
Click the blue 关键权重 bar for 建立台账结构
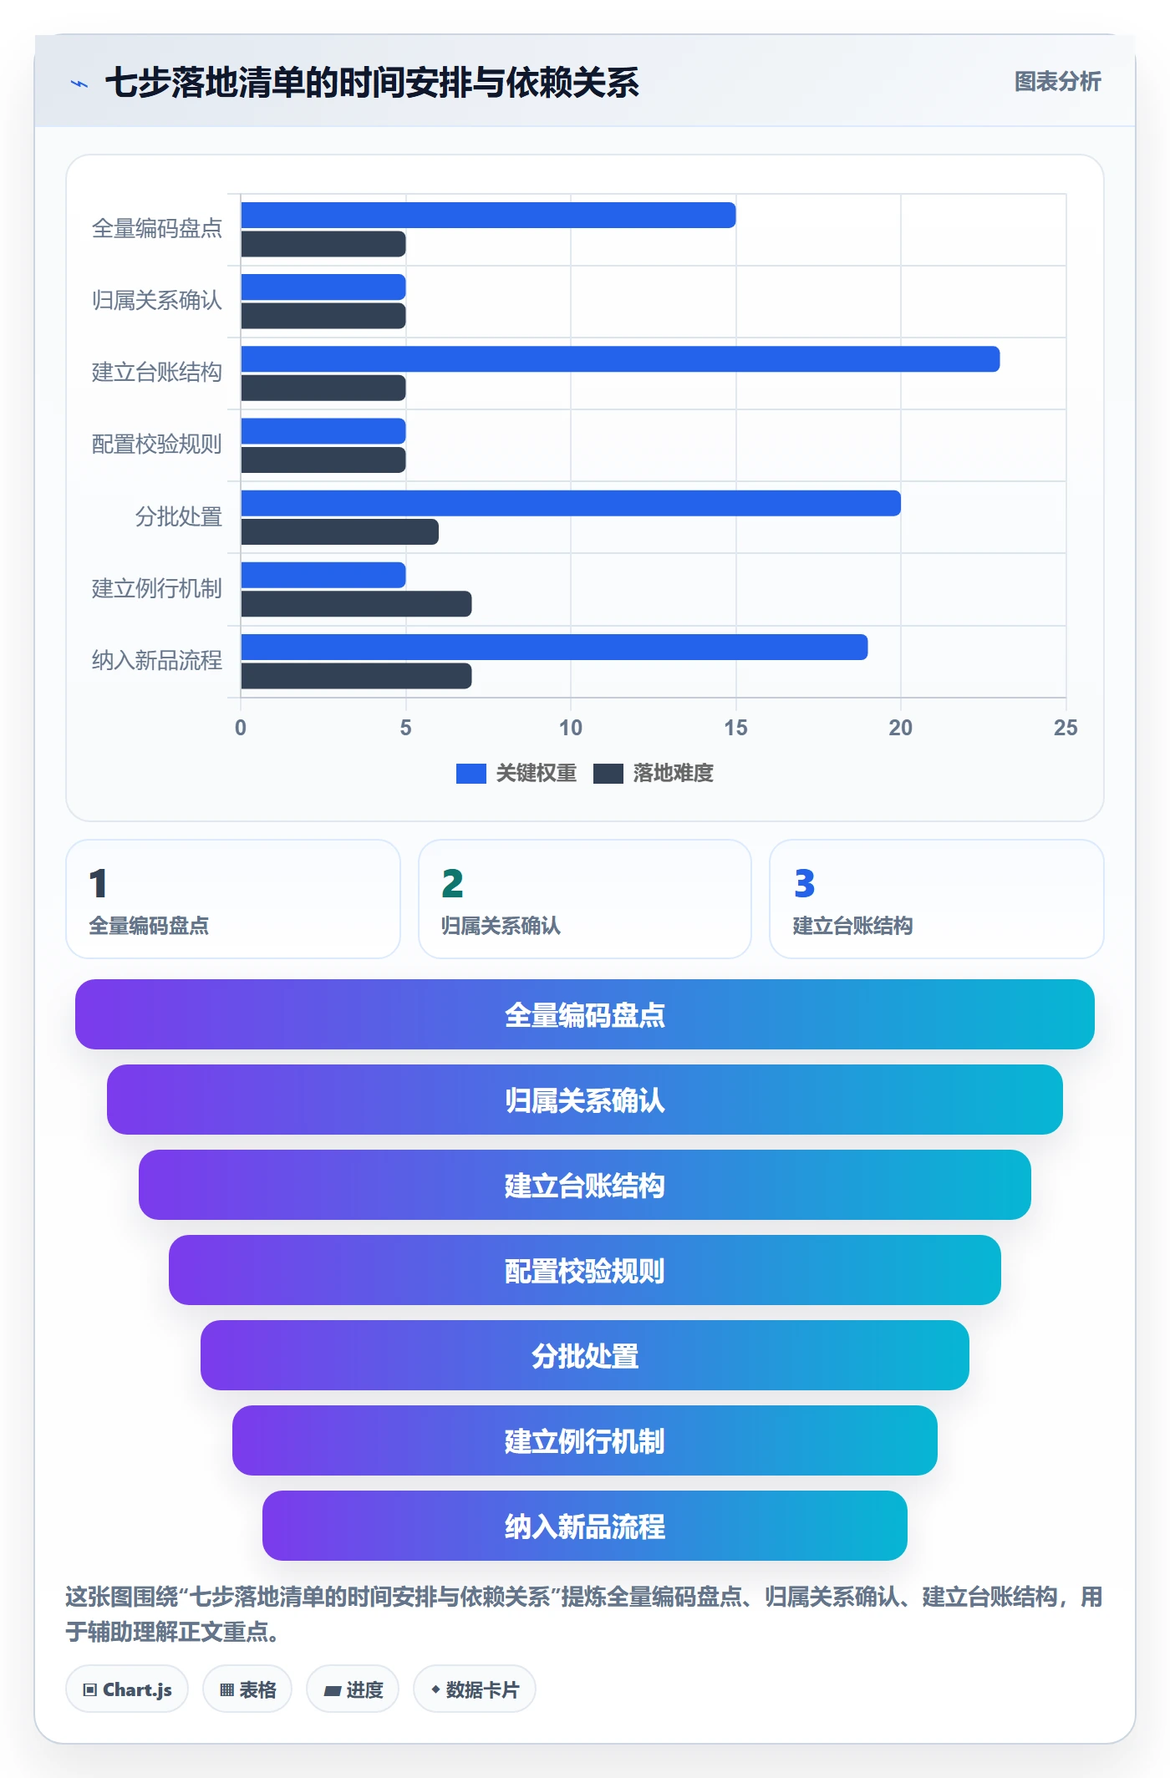[x=620, y=359]
